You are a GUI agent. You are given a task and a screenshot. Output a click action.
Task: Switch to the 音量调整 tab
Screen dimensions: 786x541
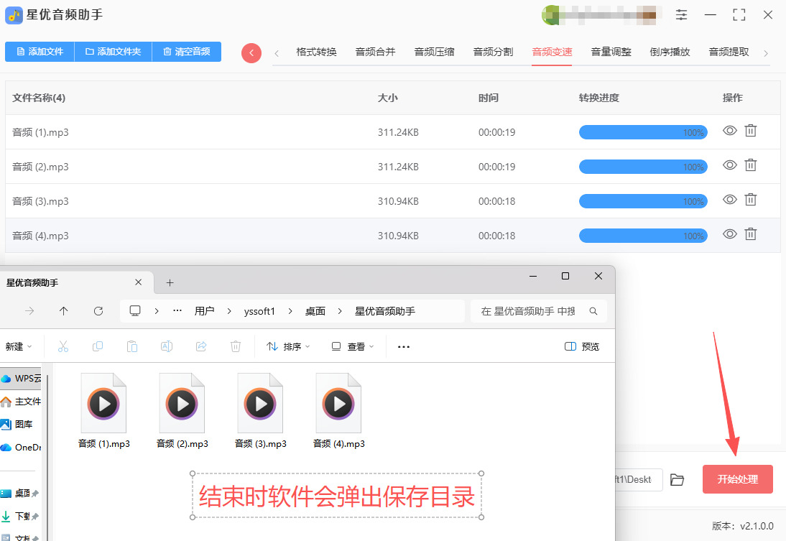click(611, 52)
